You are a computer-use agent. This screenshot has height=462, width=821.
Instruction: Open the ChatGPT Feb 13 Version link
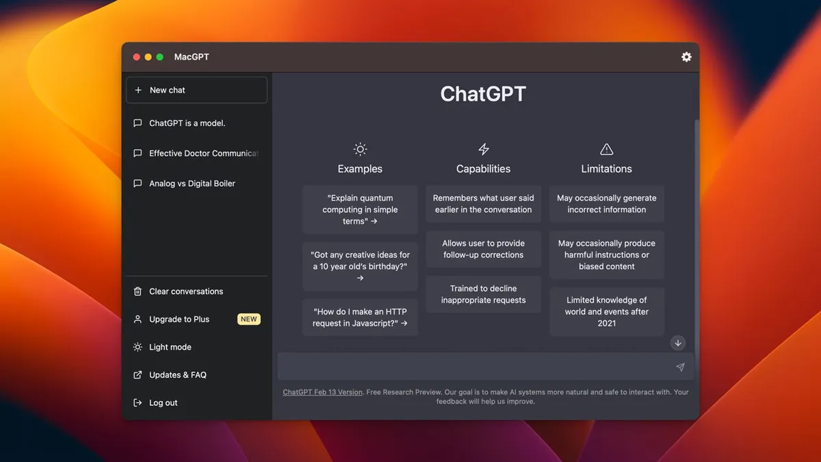coord(323,392)
